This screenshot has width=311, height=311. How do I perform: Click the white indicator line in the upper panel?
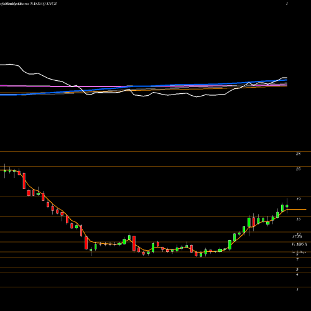[143, 96]
